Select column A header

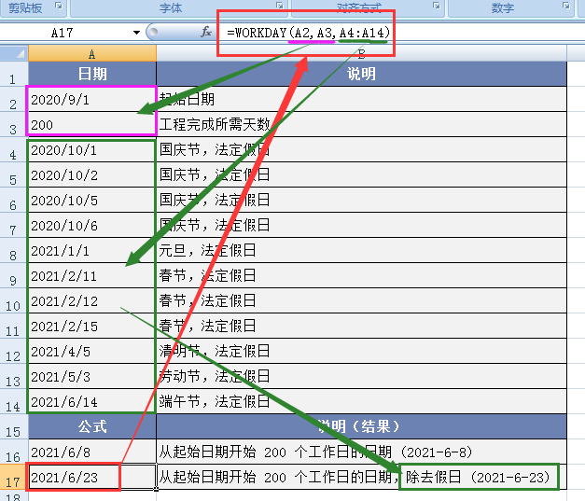(92, 53)
